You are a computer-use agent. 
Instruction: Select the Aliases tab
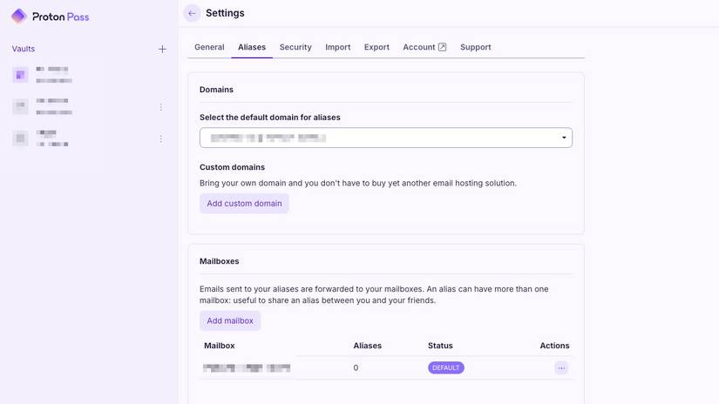click(252, 47)
